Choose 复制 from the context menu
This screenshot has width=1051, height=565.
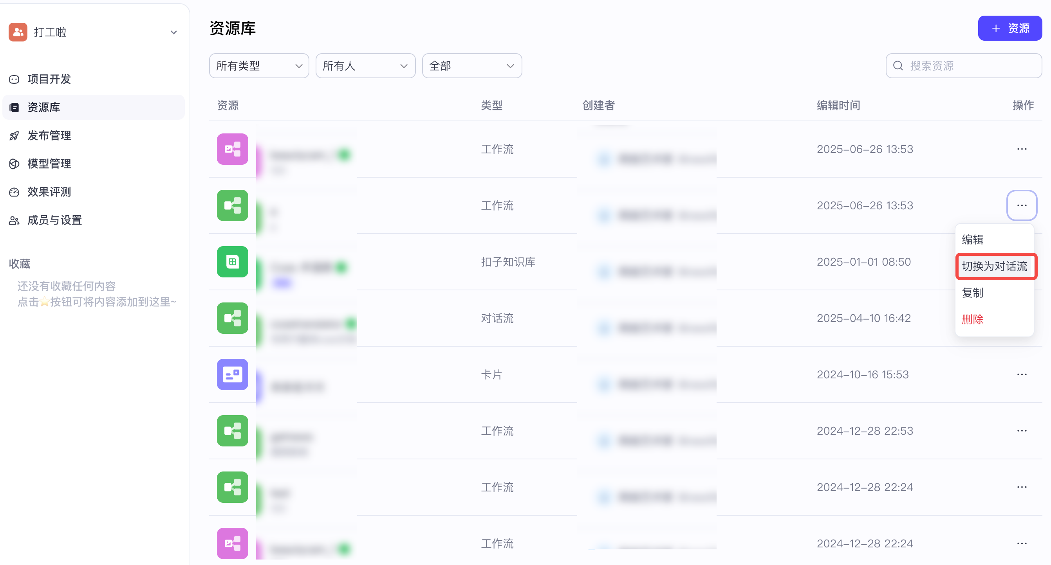[x=973, y=293]
